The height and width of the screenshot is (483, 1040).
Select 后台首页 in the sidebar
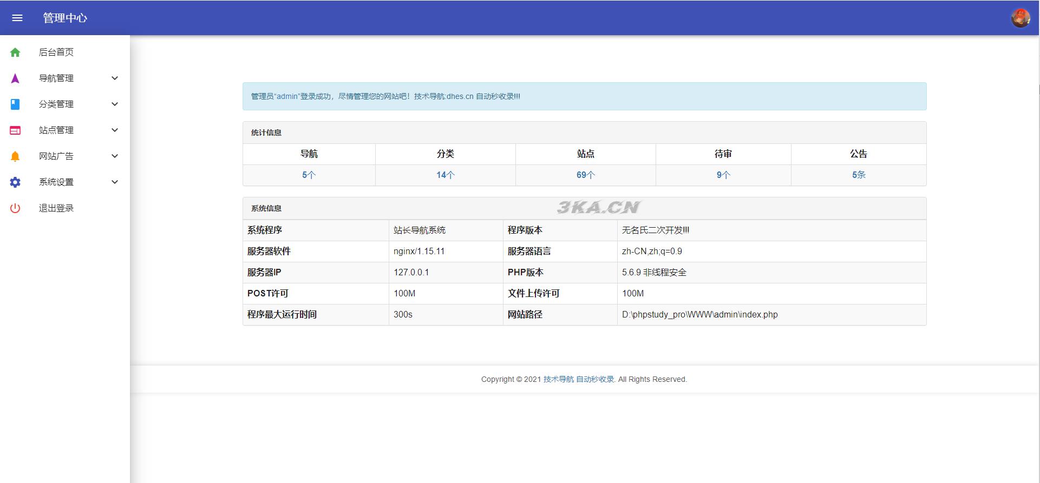click(56, 52)
